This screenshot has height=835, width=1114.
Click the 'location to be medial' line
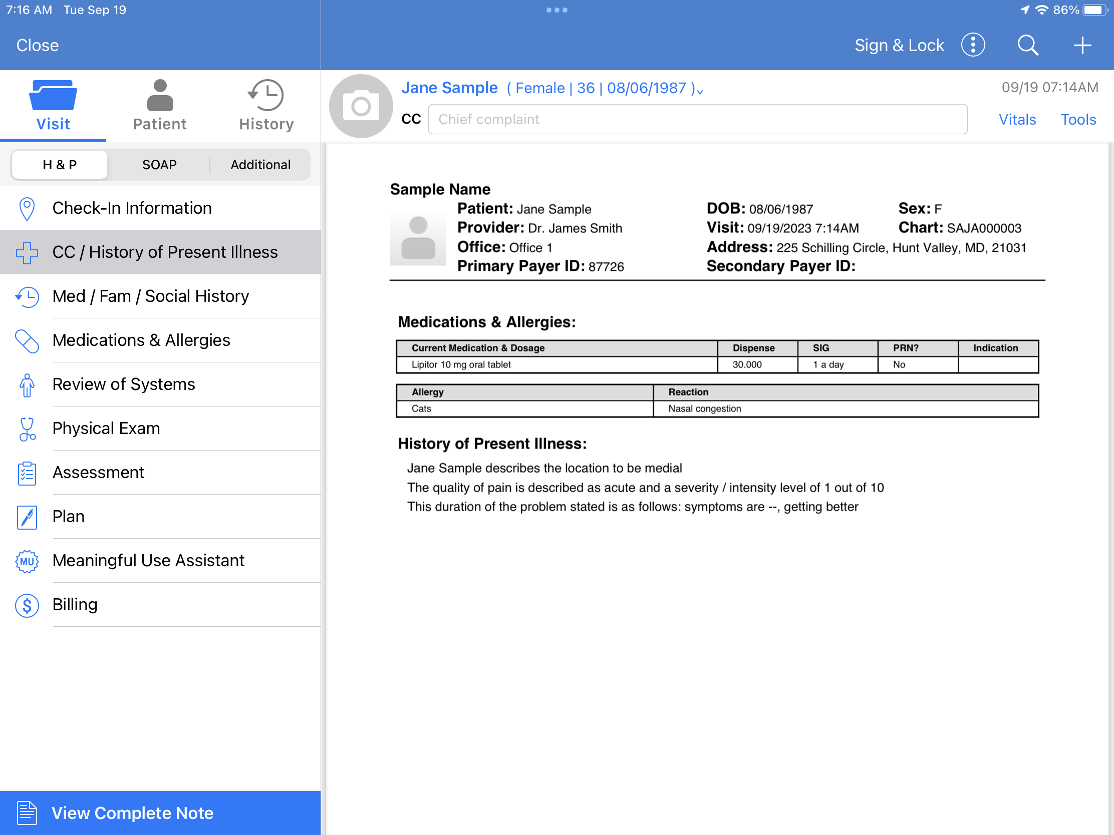point(544,468)
